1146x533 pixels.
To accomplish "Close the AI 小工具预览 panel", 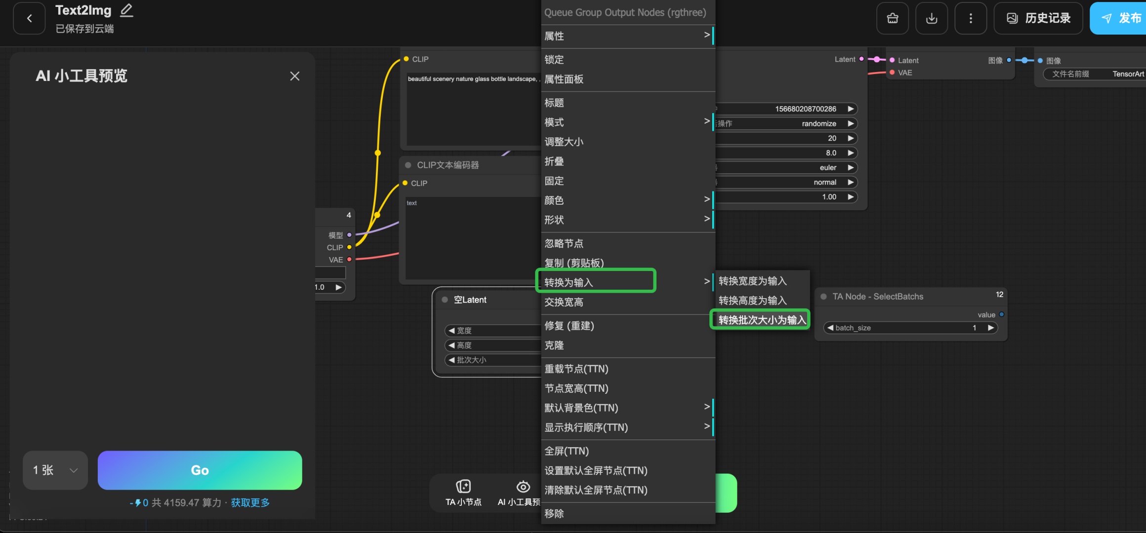I will (294, 76).
